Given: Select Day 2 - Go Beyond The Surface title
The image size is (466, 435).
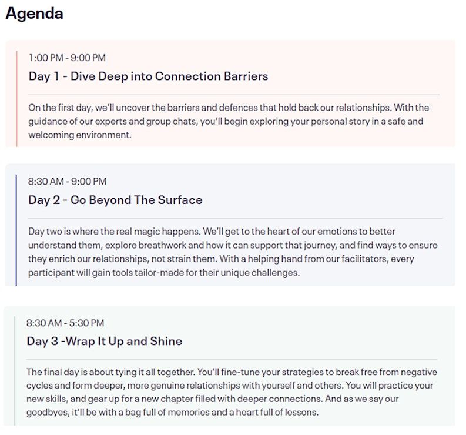Looking at the screenshot, I should point(115,200).
